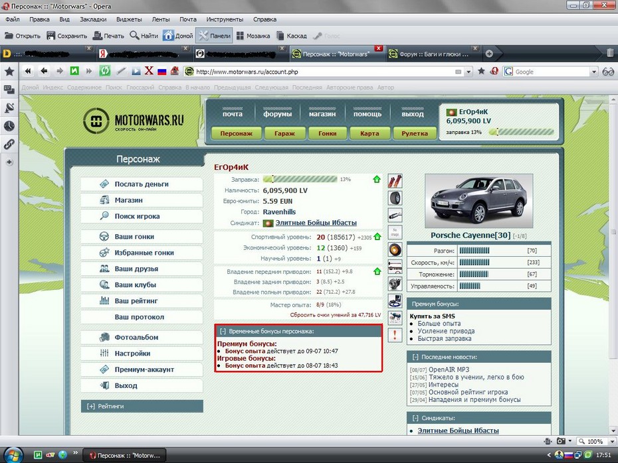The image size is (618, 463).
Task: Switch to the Форум :: Баги и глюки tab
Action: 433,54
